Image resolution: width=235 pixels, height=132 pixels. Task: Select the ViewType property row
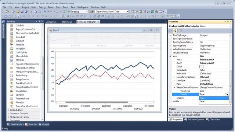click(x=200, y=91)
